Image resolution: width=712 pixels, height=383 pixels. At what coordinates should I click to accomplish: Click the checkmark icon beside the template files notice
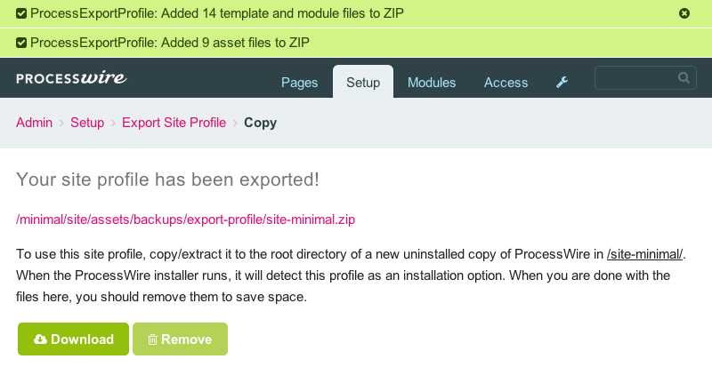click(20, 13)
